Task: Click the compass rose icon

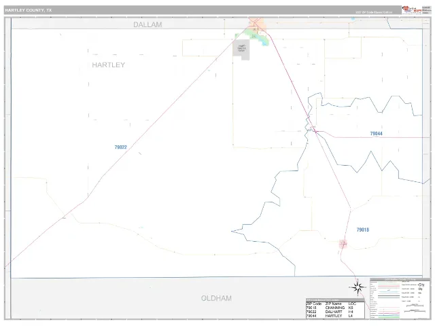Action: pos(358,287)
